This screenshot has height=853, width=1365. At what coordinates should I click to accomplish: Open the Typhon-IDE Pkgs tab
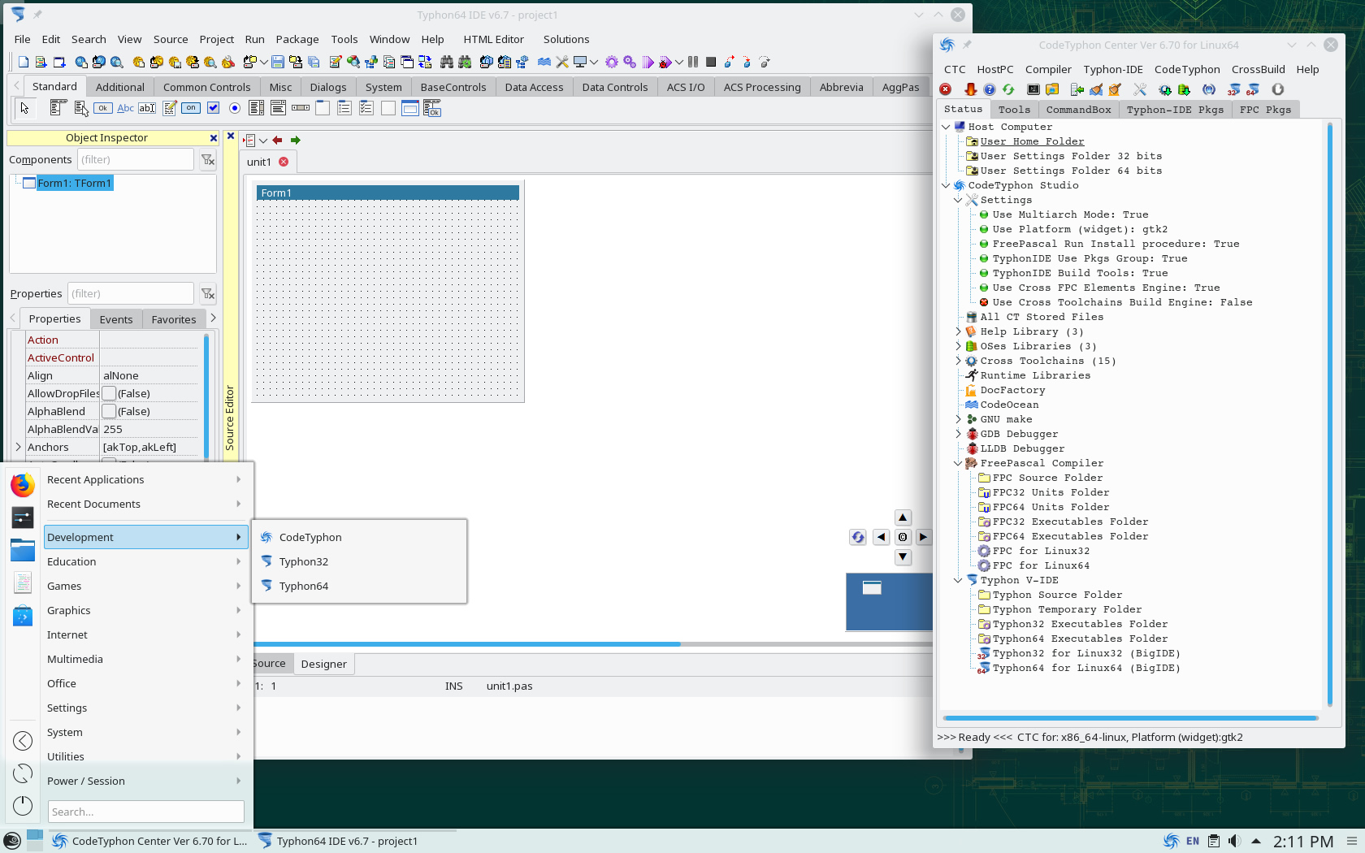(x=1175, y=110)
